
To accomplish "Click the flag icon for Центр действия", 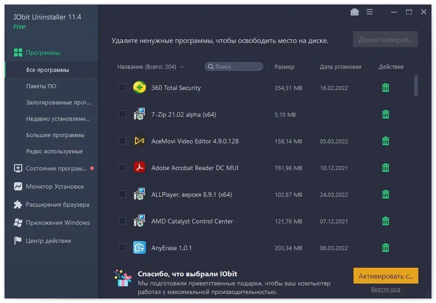I will (x=18, y=241).
